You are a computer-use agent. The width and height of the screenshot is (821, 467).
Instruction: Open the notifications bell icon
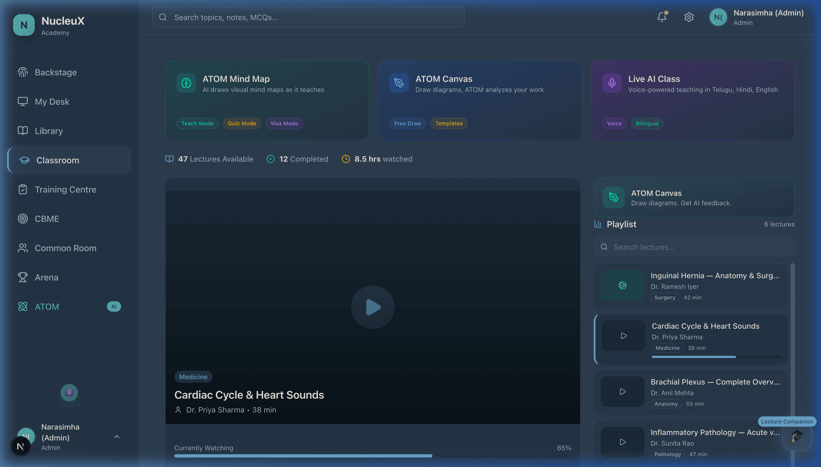tap(661, 17)
